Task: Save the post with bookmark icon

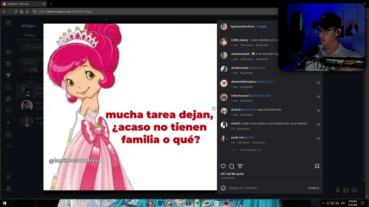Action: [x=317, y=166]
